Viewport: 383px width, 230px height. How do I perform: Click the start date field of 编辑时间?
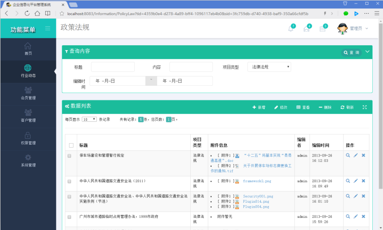pos(117,81)
